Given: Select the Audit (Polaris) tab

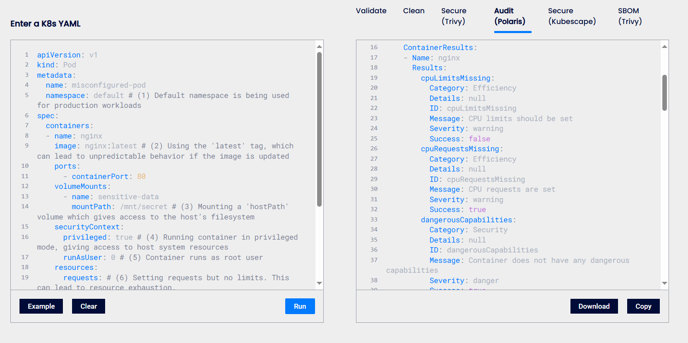Looking at the screenshot, I should (x=510, y=16).
